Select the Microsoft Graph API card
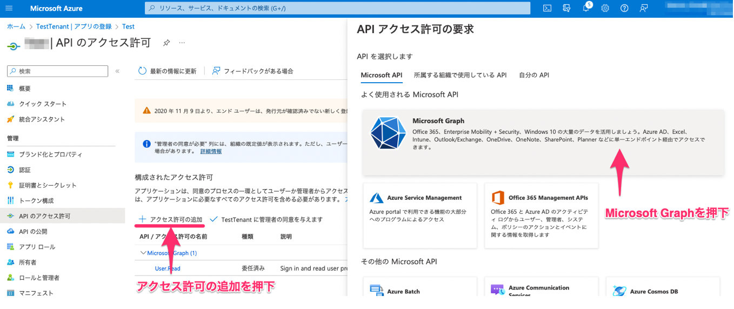This screenshot has width=734, height=309. pos(543,142)
